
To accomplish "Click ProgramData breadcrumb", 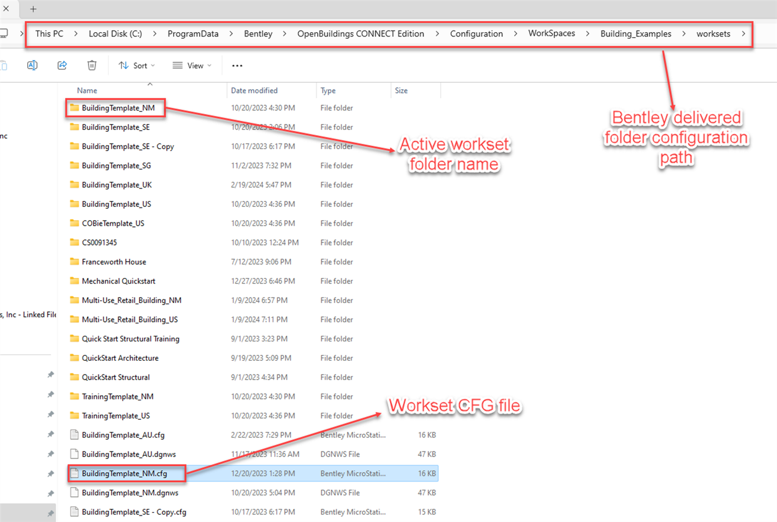I will point(193,34).
